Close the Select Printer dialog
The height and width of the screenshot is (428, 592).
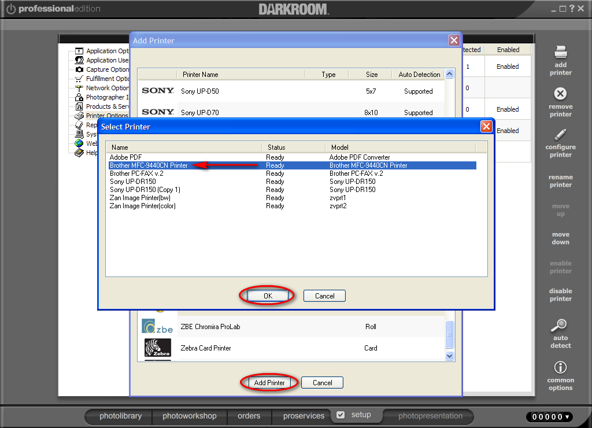(x=486, y=127)
